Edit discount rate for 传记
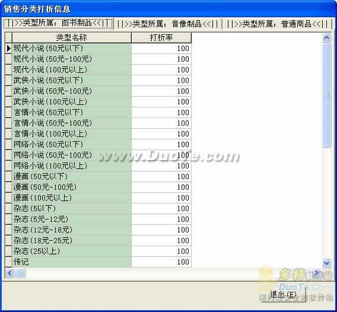This screenshot has height=312, width=337. click(x=161, y=262)
